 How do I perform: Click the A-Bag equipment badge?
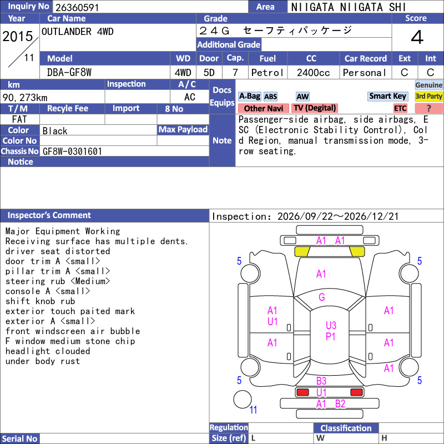click(249, 97)
